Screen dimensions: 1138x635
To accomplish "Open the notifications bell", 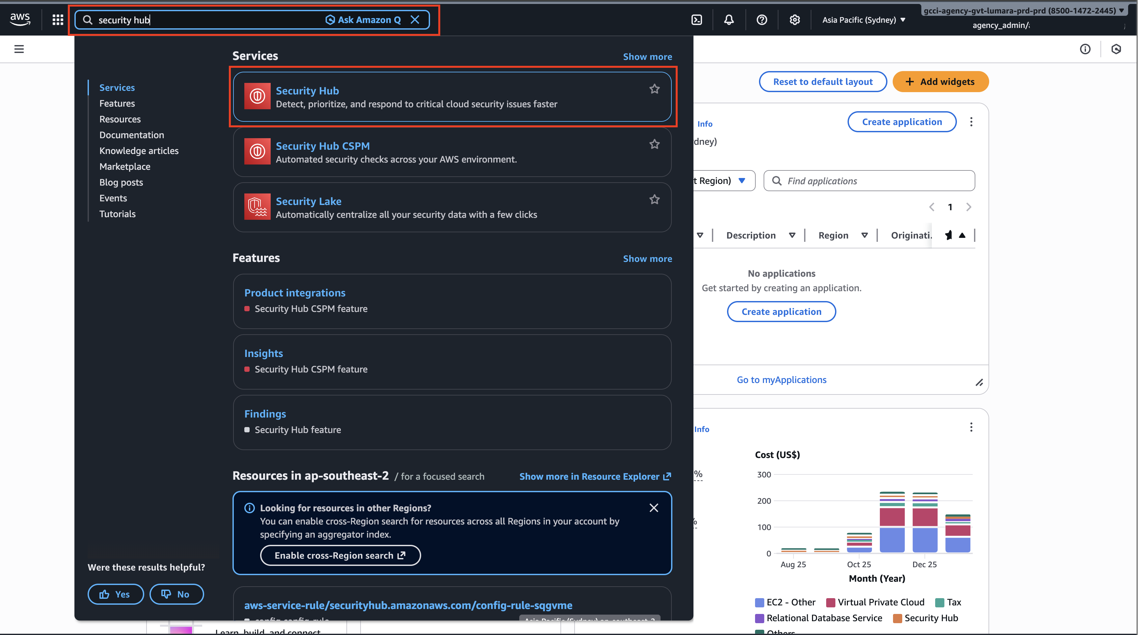I will [729, 20].
